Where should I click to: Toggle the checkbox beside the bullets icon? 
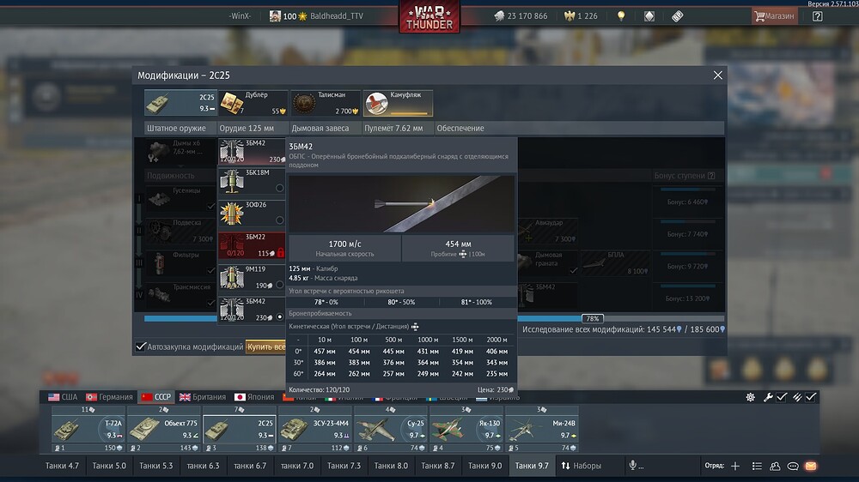pos(811,397)
